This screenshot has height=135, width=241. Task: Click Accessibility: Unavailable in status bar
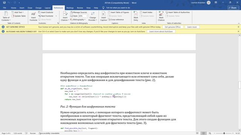click(49, 133)
